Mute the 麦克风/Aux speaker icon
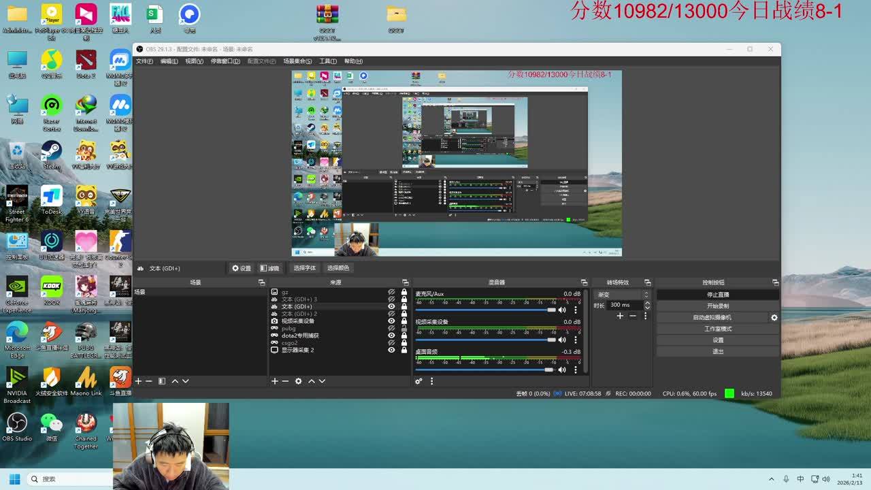This screenshot has height=490, width=871. tap(562, 310)
